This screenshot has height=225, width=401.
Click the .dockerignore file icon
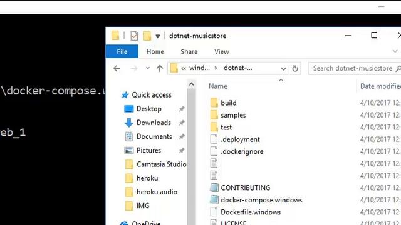(214, 151)
